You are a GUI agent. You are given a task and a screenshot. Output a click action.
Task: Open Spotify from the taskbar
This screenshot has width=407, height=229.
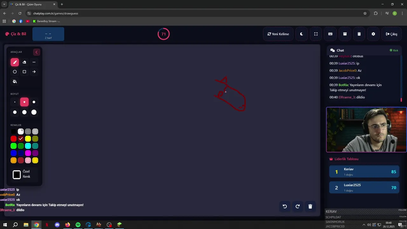click(x=78, y=225)
